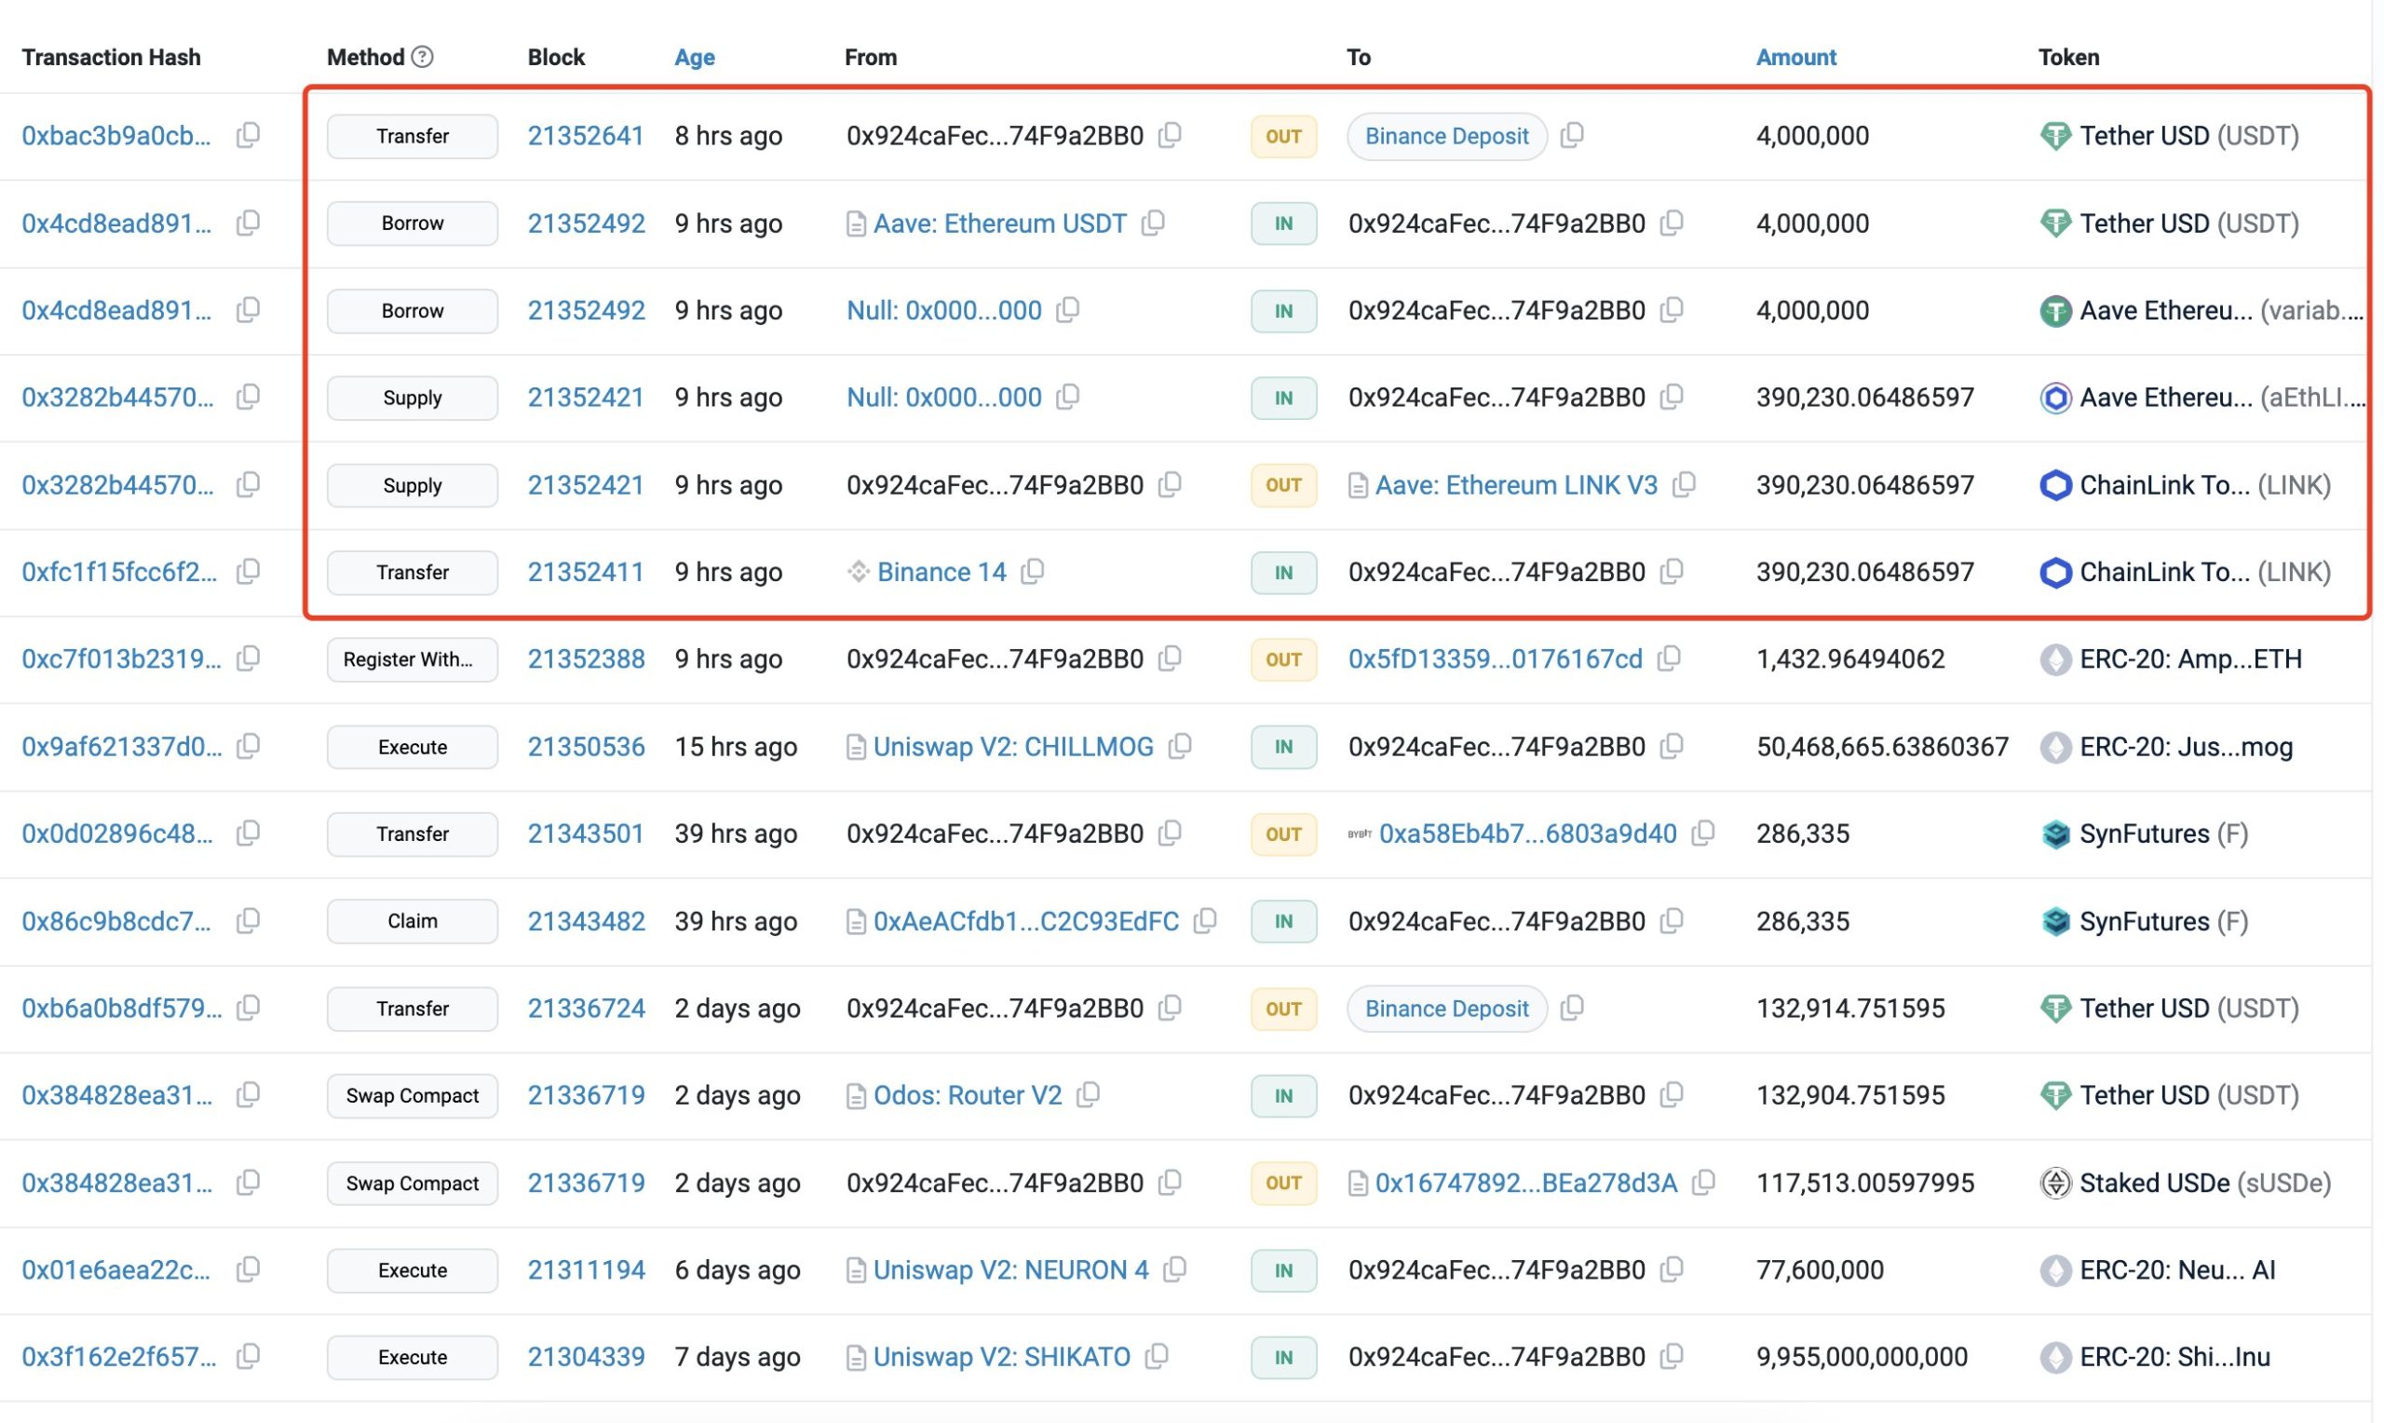Open the Uniswap V2: NEURON 4 address

tap(1010, 1269)
